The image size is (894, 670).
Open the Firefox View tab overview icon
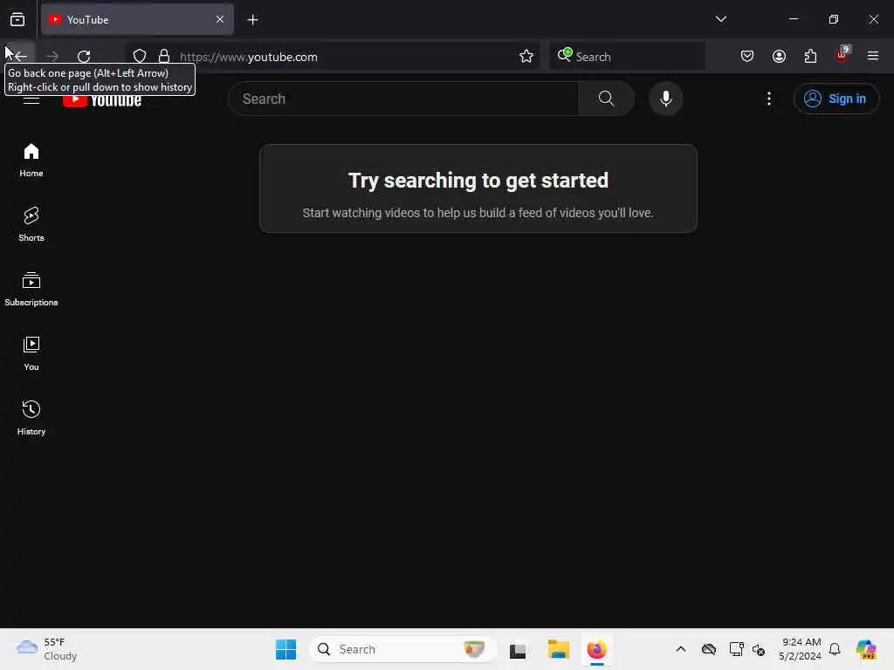click(x=17, y=19)
